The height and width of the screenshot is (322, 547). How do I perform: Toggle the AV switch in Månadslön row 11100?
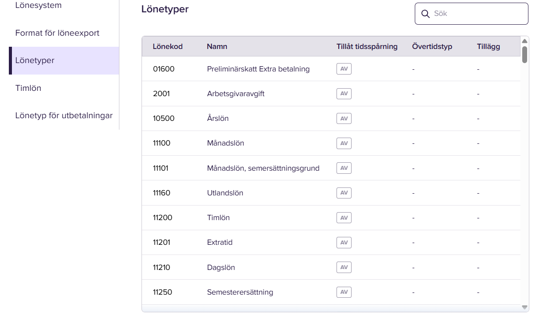click(x=344, y=143)
